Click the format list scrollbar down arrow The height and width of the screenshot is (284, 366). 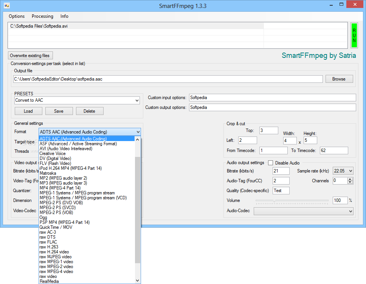coord(138,281)
